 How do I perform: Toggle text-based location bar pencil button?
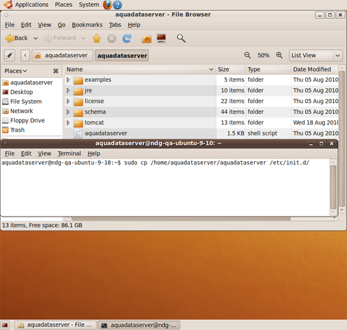[9, 55]
